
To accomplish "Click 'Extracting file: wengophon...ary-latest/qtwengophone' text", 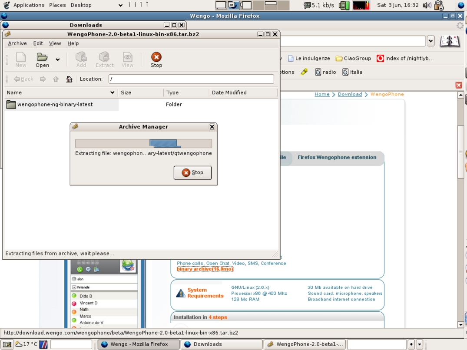I will (143, 153).
